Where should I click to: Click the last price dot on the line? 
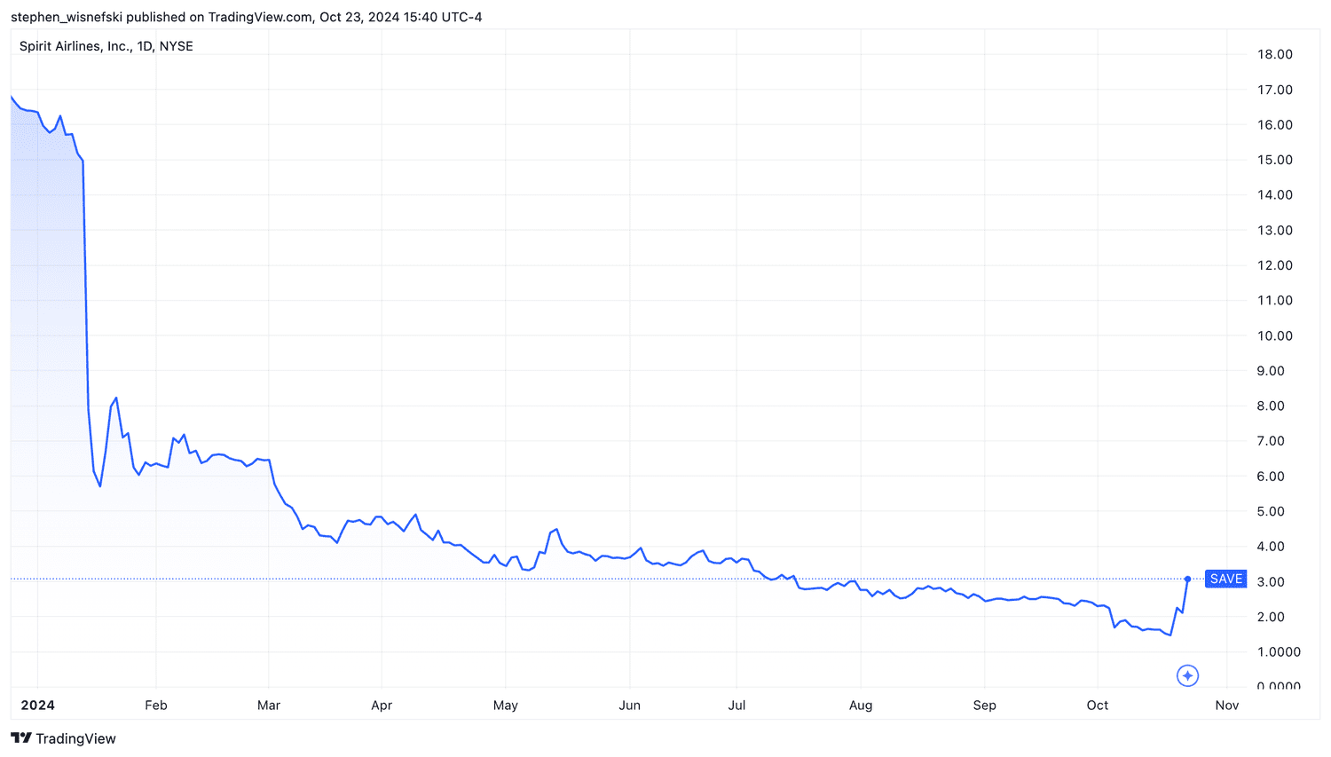[x=1187, y=579]
